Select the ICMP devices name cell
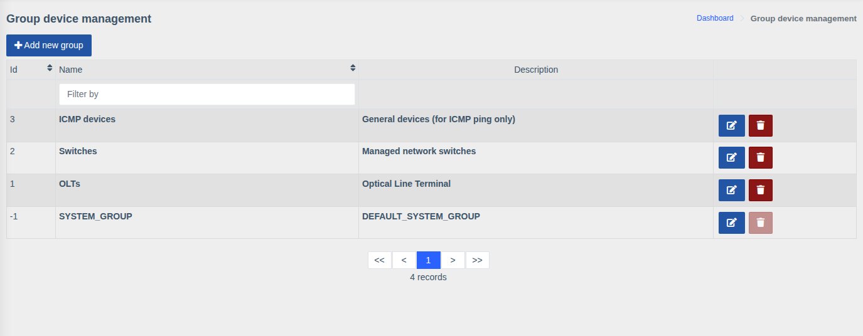This screenshot has height=336, width=863. click(x=207, y=125)
